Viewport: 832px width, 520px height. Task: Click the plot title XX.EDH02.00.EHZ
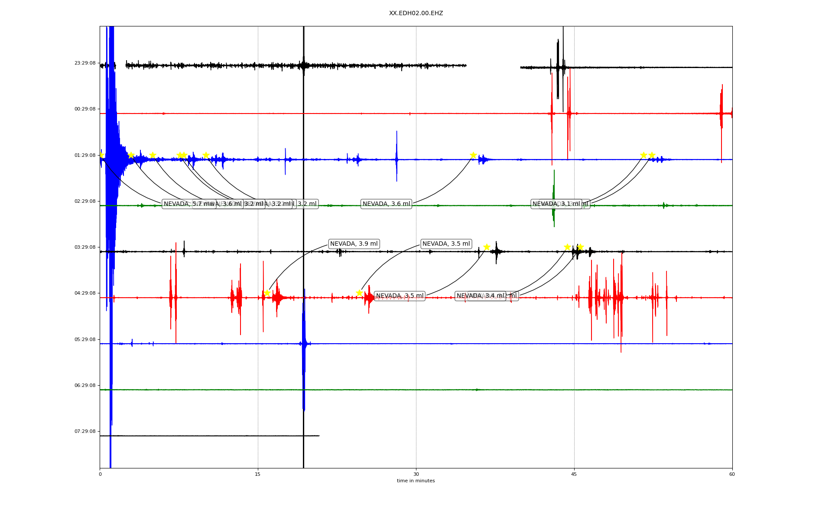[x=416, y=13]
